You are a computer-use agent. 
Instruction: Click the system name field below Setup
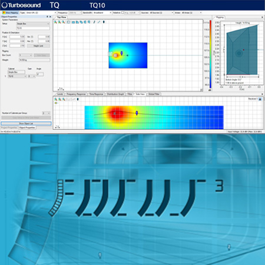[x=33, y=28]
